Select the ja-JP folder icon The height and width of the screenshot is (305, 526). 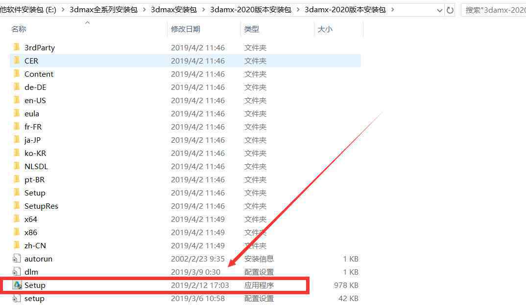(x=17, y=140)
